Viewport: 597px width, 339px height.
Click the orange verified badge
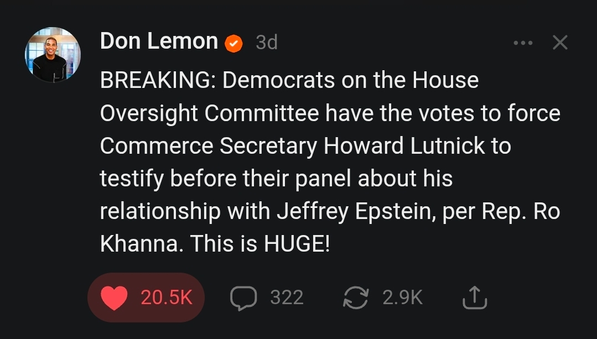[x=233, y=43]
